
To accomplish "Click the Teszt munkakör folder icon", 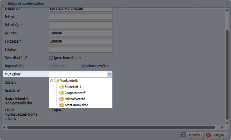I will (x=61, y=105).
